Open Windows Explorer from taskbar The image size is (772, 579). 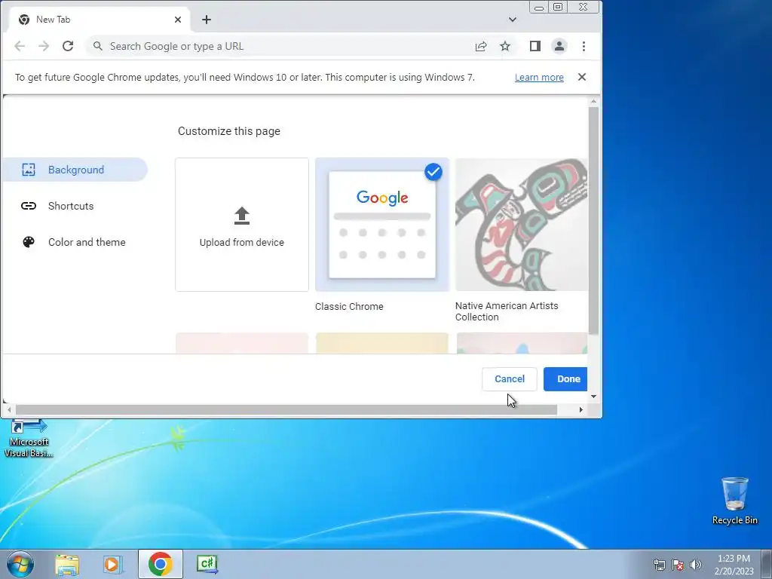(67, 564)
